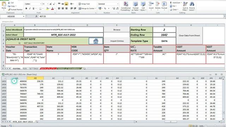Viewport: 226px width, 127px height.
Task: Open the Clear dropdown
Action: coord(174,10)
